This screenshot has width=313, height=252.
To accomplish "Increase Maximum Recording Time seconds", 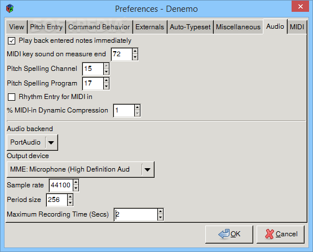I will click(x=161, y=211).
